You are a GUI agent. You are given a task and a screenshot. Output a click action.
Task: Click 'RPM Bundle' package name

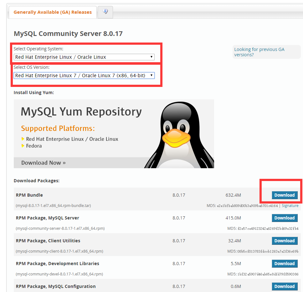click(x=29, y=195)
